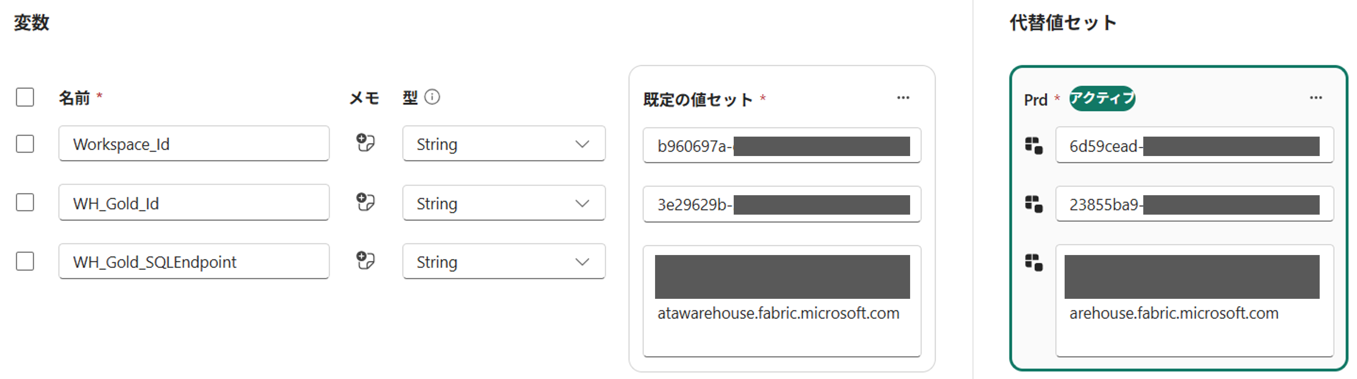Add a memo for WH_Gold_Id
This screenshot has width=1357, height=379.
365,202
